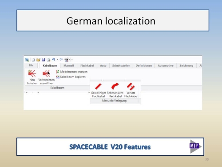The height and width of the screenshot is (167, 222).
Task: Click the tools icon in quick access toolbar
Action: click(x=67, y=60)
